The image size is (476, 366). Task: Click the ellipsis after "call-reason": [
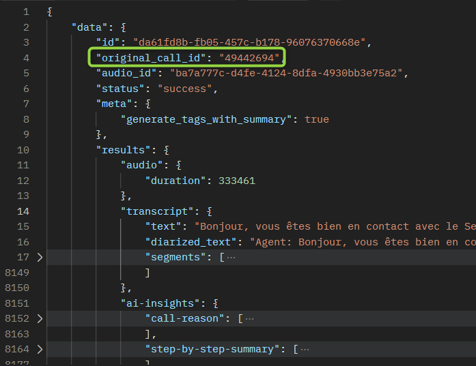pos(249,318)
